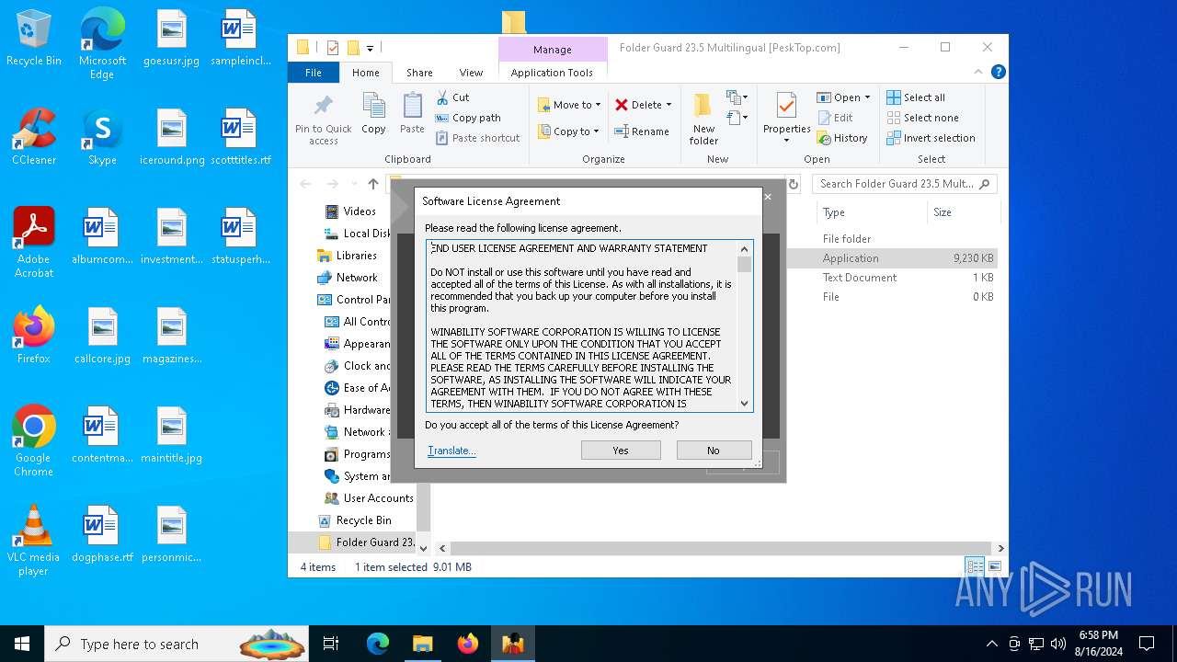The height and width of the screenshot is (662, 1177).
Task: Switch to the Share ribbon tab
Action: (x=419, y=73)
